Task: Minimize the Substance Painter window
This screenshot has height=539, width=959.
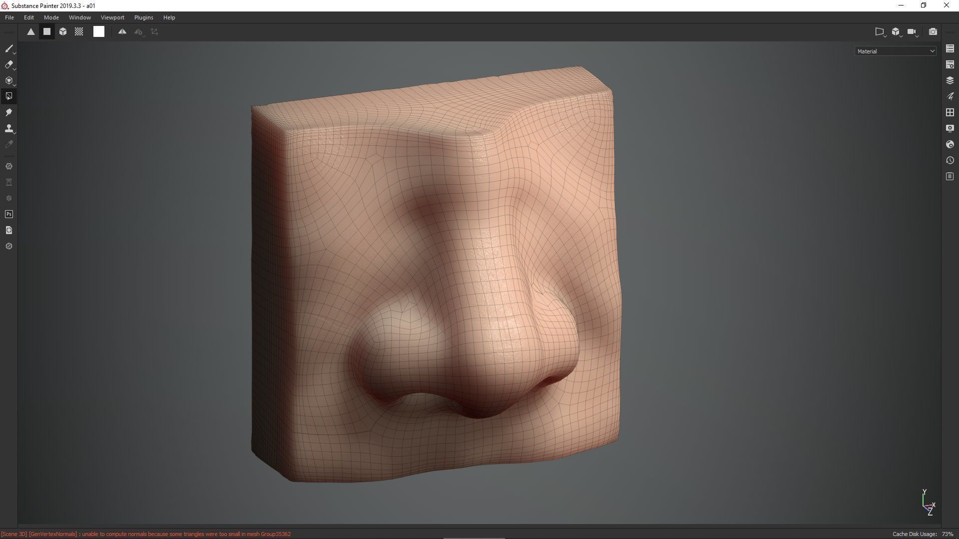Action: tap(901, 5)
